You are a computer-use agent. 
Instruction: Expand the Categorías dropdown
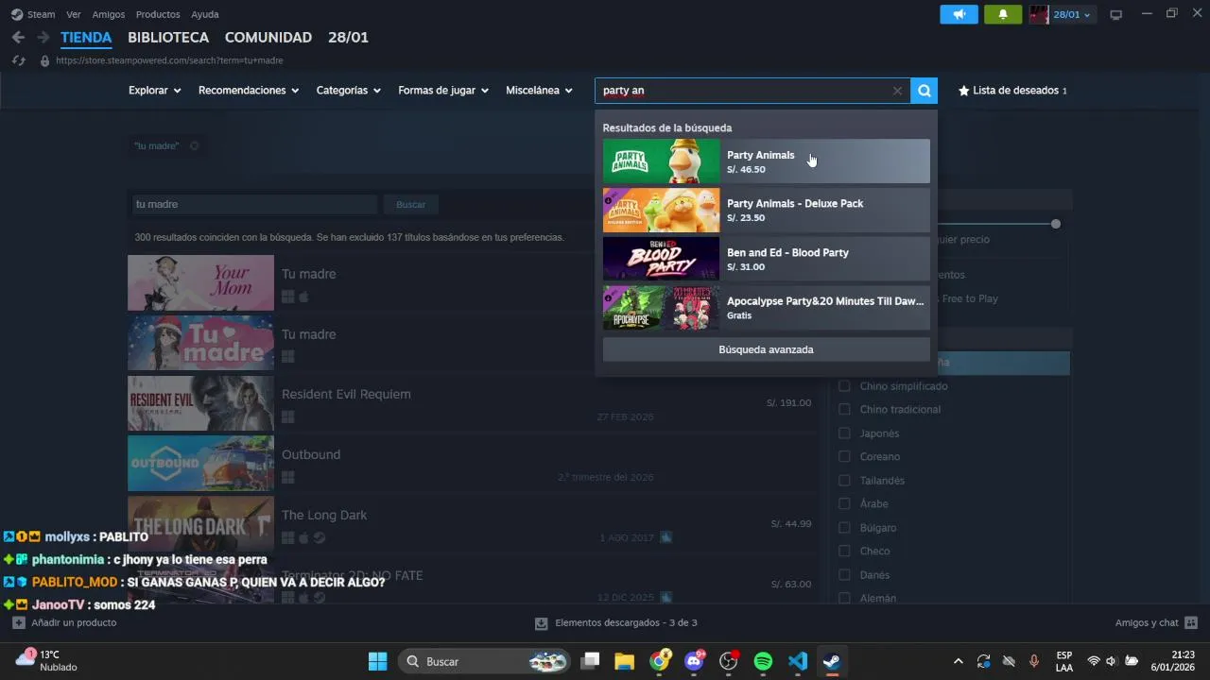click(348, 91)
